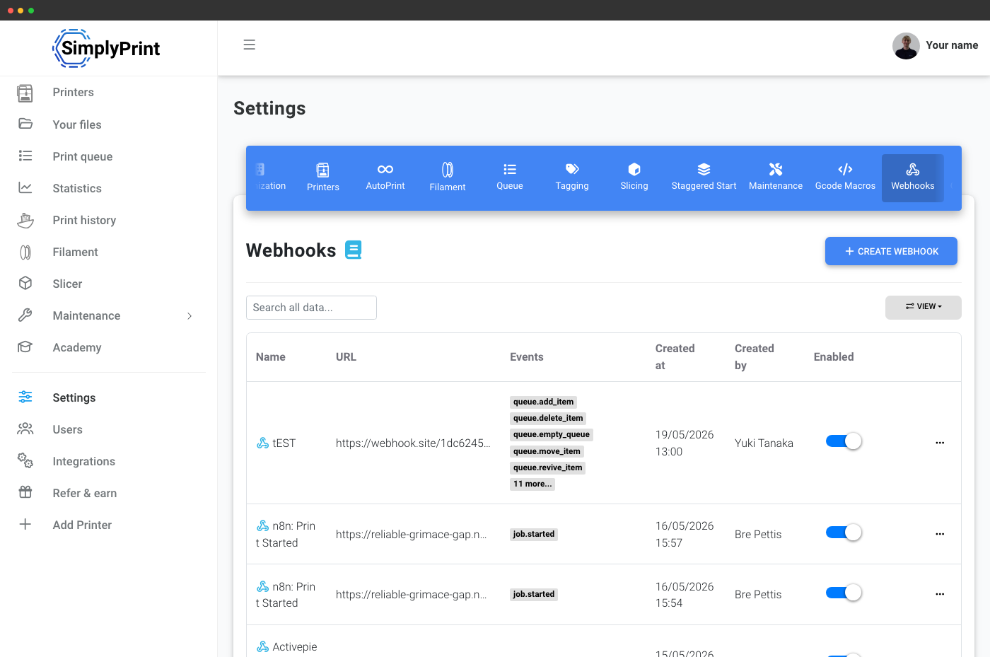Expand the '11 more...' events badge
Image resolution: width=990 pixels, height=657 pixels.
pyautogui.click(x=532, y=484)
